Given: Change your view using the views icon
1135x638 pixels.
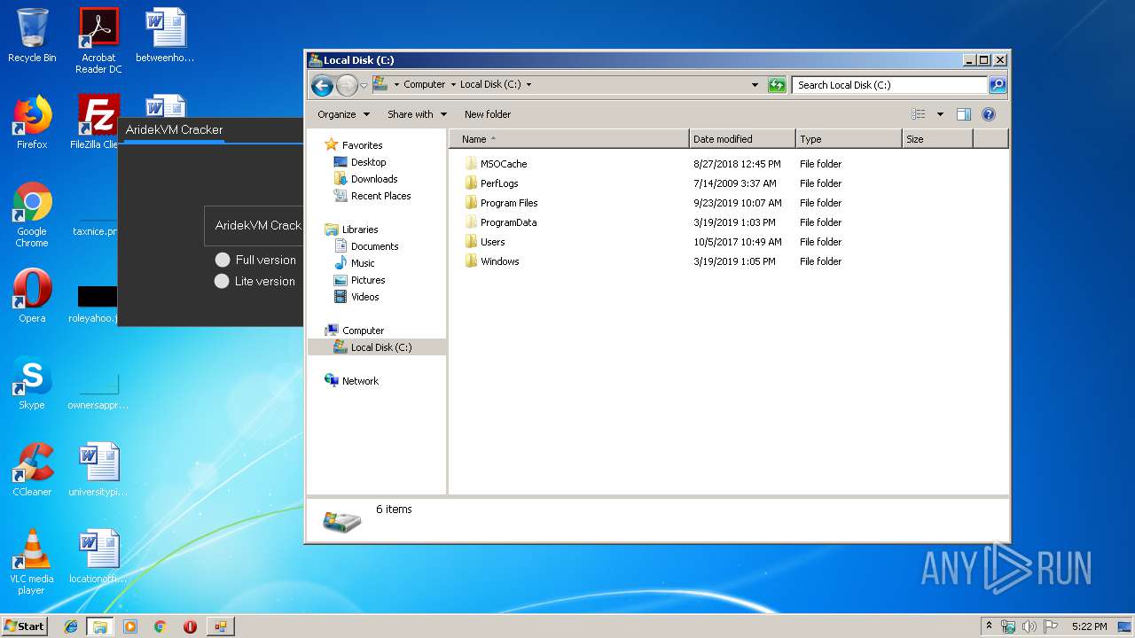Looking at the screenshot, I should [919, 114].
